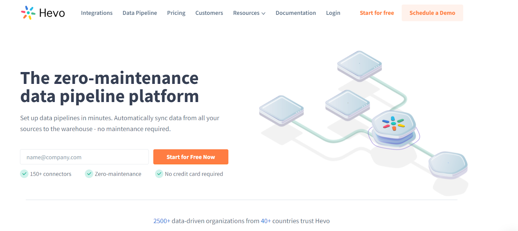
Task: Click the '2500+' figure in trust statement
Action: [x=162, y=221]
